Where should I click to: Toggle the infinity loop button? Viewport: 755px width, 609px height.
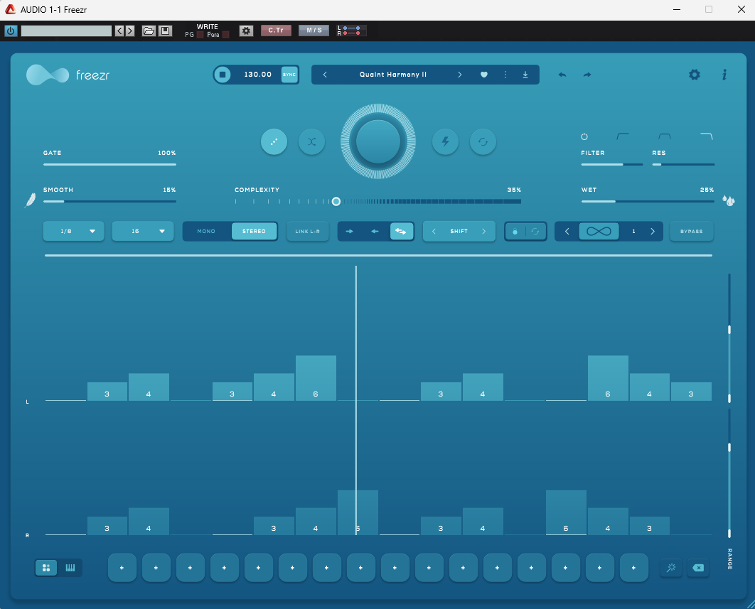click(599, 232)
